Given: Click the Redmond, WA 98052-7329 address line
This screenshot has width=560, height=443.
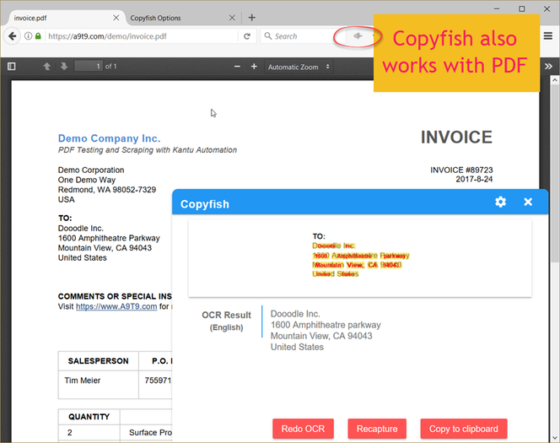Looking at the screenshot, I should click(x=107, y=190).
